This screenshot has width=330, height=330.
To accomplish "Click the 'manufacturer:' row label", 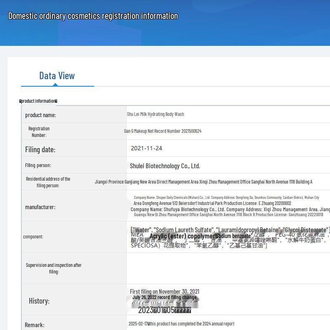I will (x=40, y=207).
